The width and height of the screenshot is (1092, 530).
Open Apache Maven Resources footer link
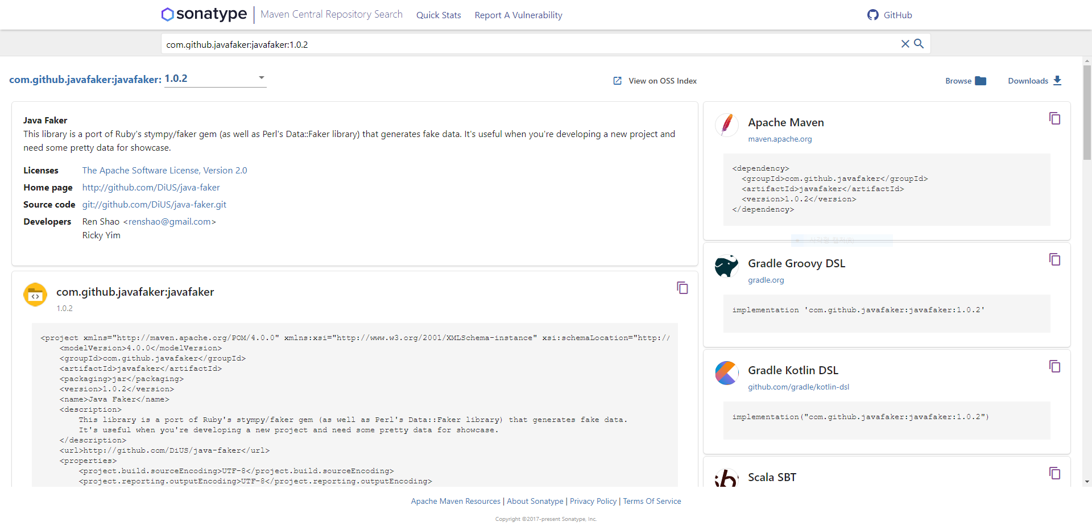[x=456, y=501]
